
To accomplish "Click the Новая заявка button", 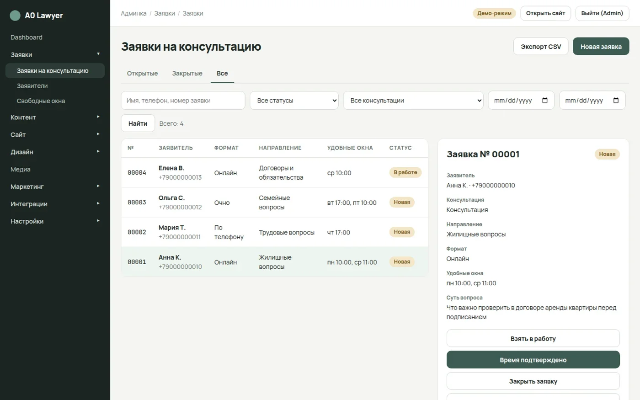I will pos(601,47).
